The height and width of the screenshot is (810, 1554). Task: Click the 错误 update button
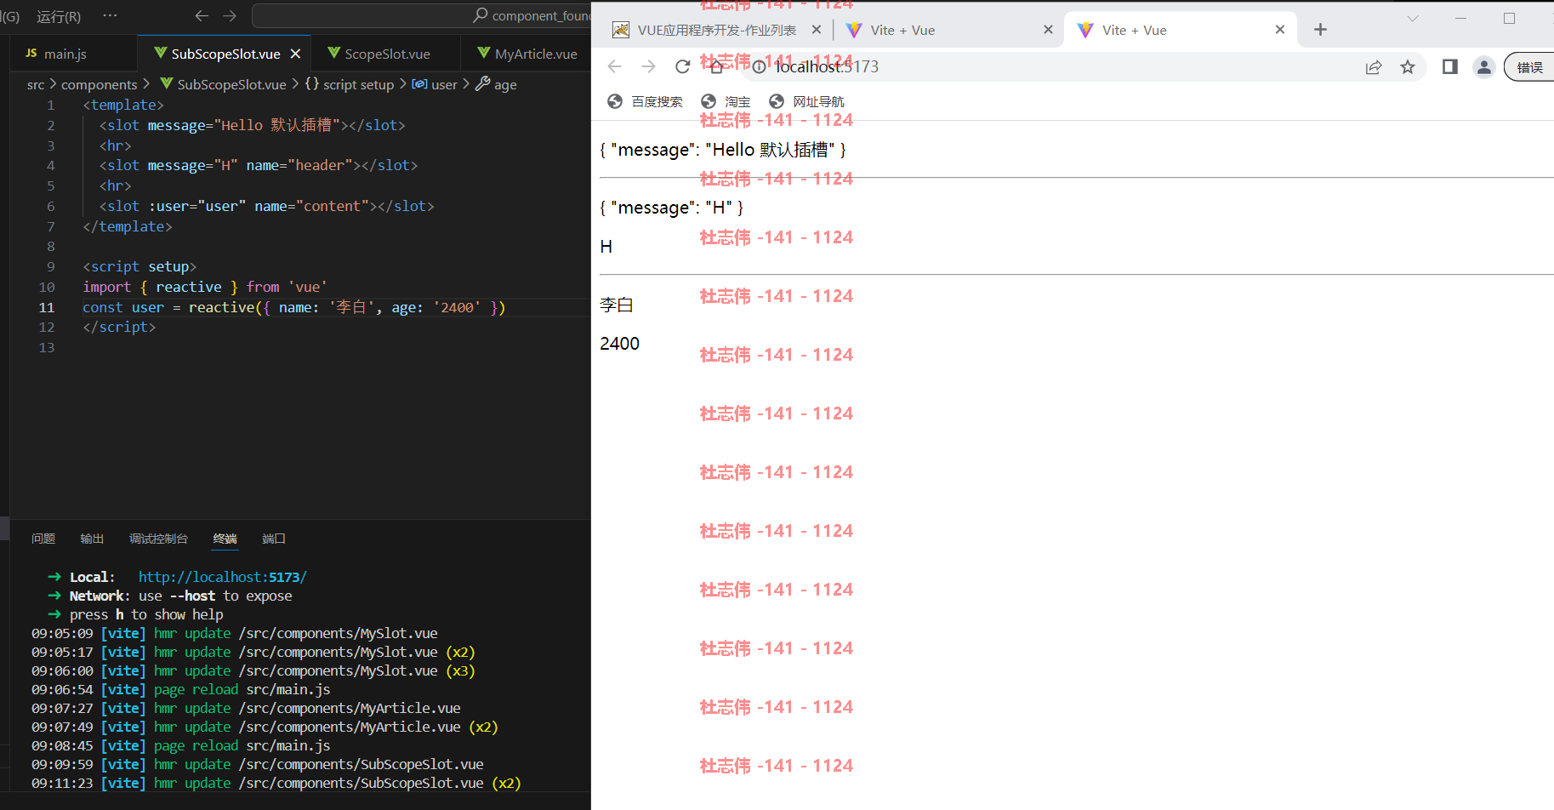click(1529, 66)
